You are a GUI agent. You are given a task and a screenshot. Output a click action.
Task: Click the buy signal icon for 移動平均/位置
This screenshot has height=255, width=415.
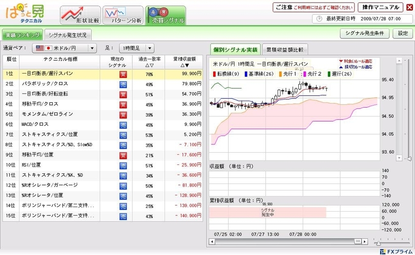(123, 156)
